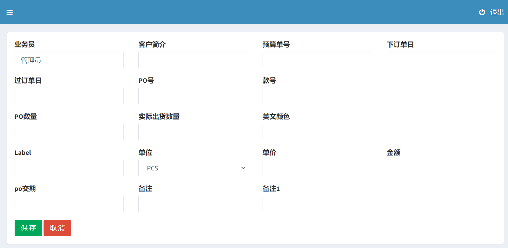Image resolution: width=508 pixels, height=248 pixels.
Task: Focus the 备注 input field
Action: click(x=193, y=204)
